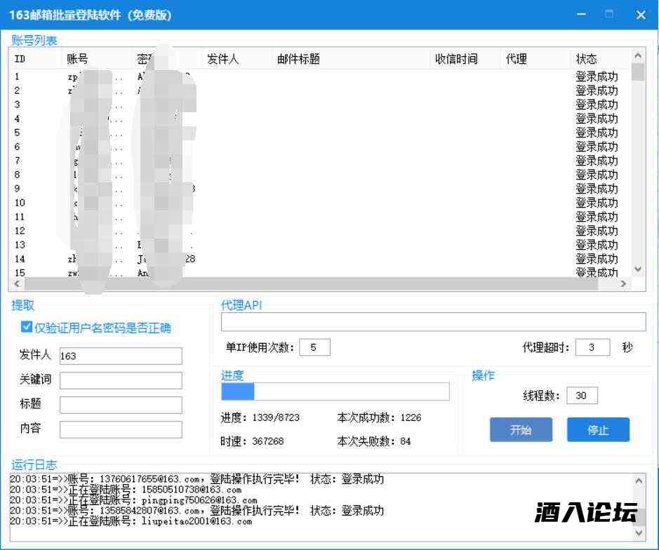659x550 pixels.
Task: Edit the 单IP使用次数 value field
Action: (x=314, y=347)
